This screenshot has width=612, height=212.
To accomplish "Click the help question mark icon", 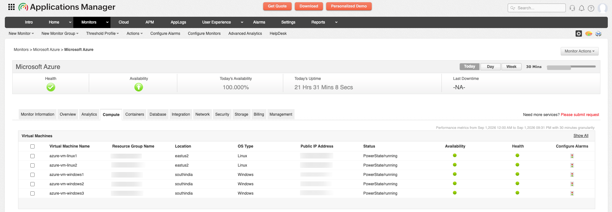I will click(x=591, y=8).
